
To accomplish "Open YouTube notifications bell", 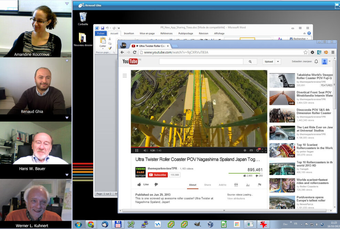I will pos(316,62).
